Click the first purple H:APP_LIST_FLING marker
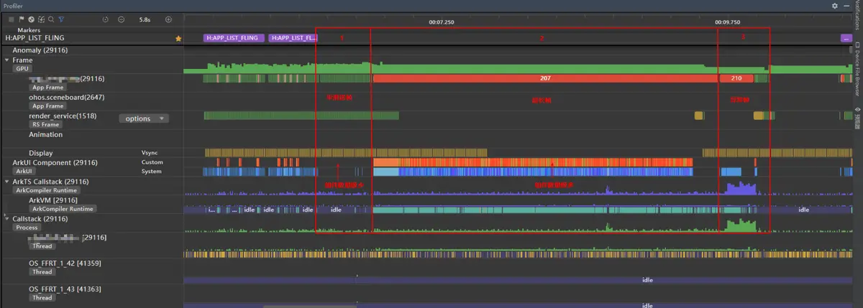863x308 pixels. pos(224,37)
